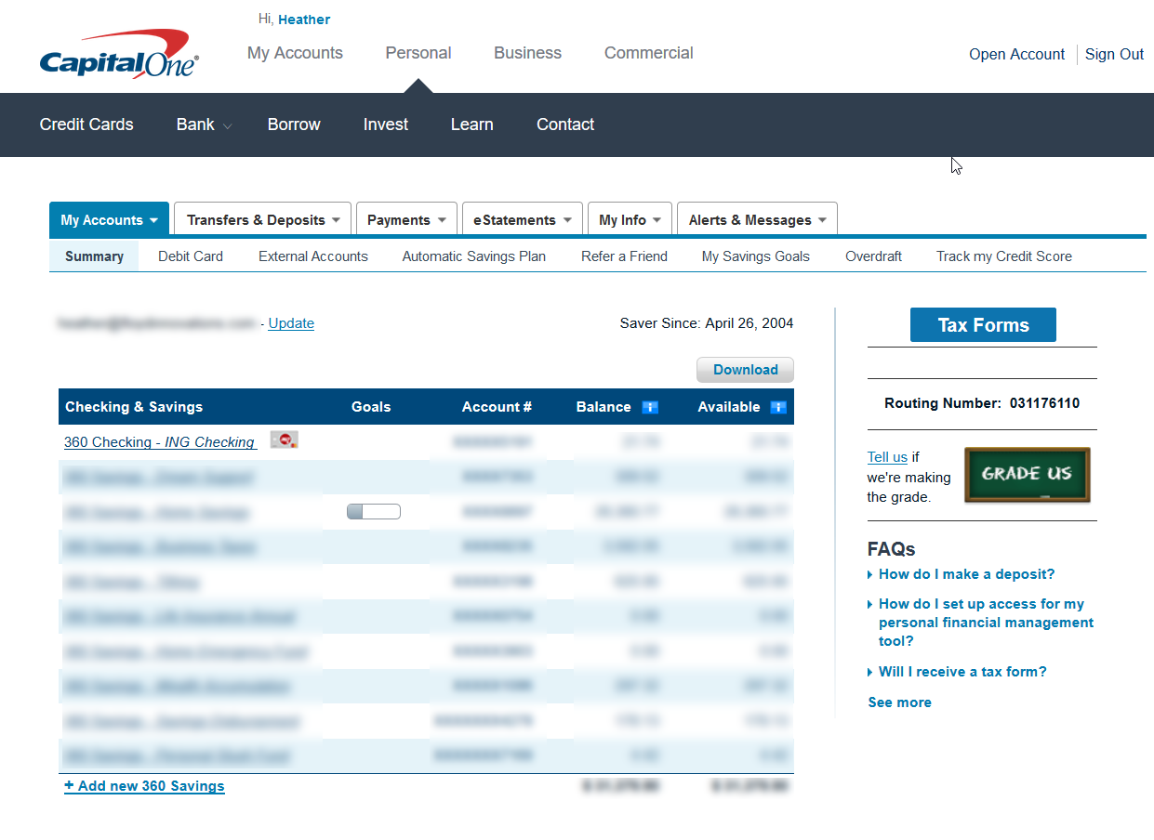Click the Goals column header

point(371,407)
